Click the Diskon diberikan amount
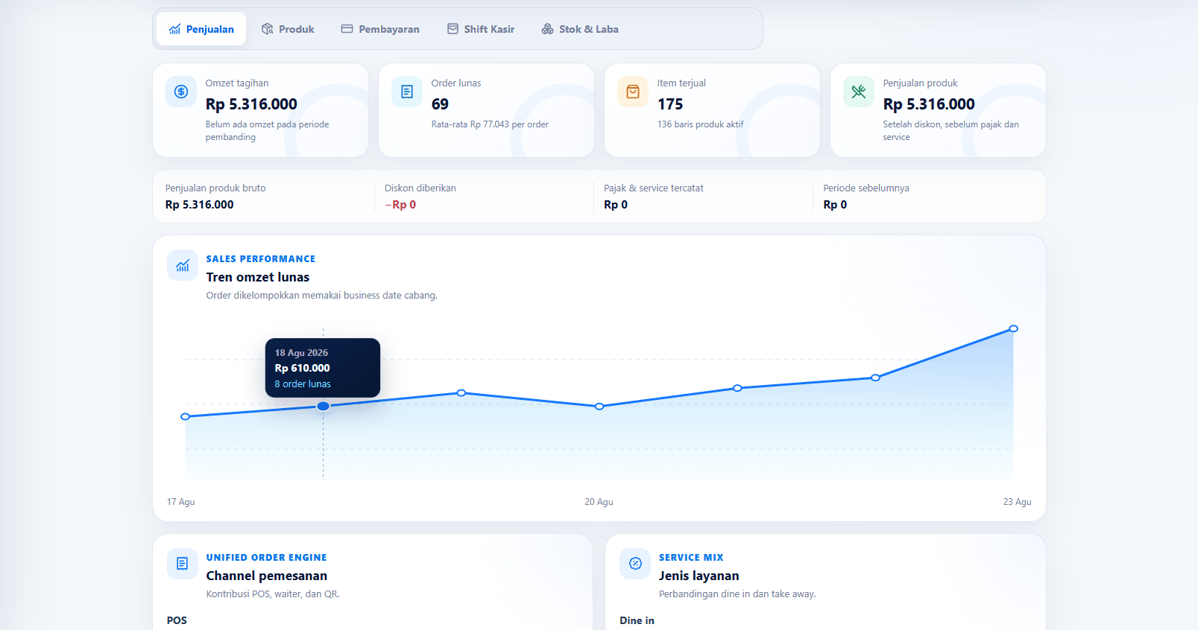Viewport: 1198px width, 630px height. [400, 205]
